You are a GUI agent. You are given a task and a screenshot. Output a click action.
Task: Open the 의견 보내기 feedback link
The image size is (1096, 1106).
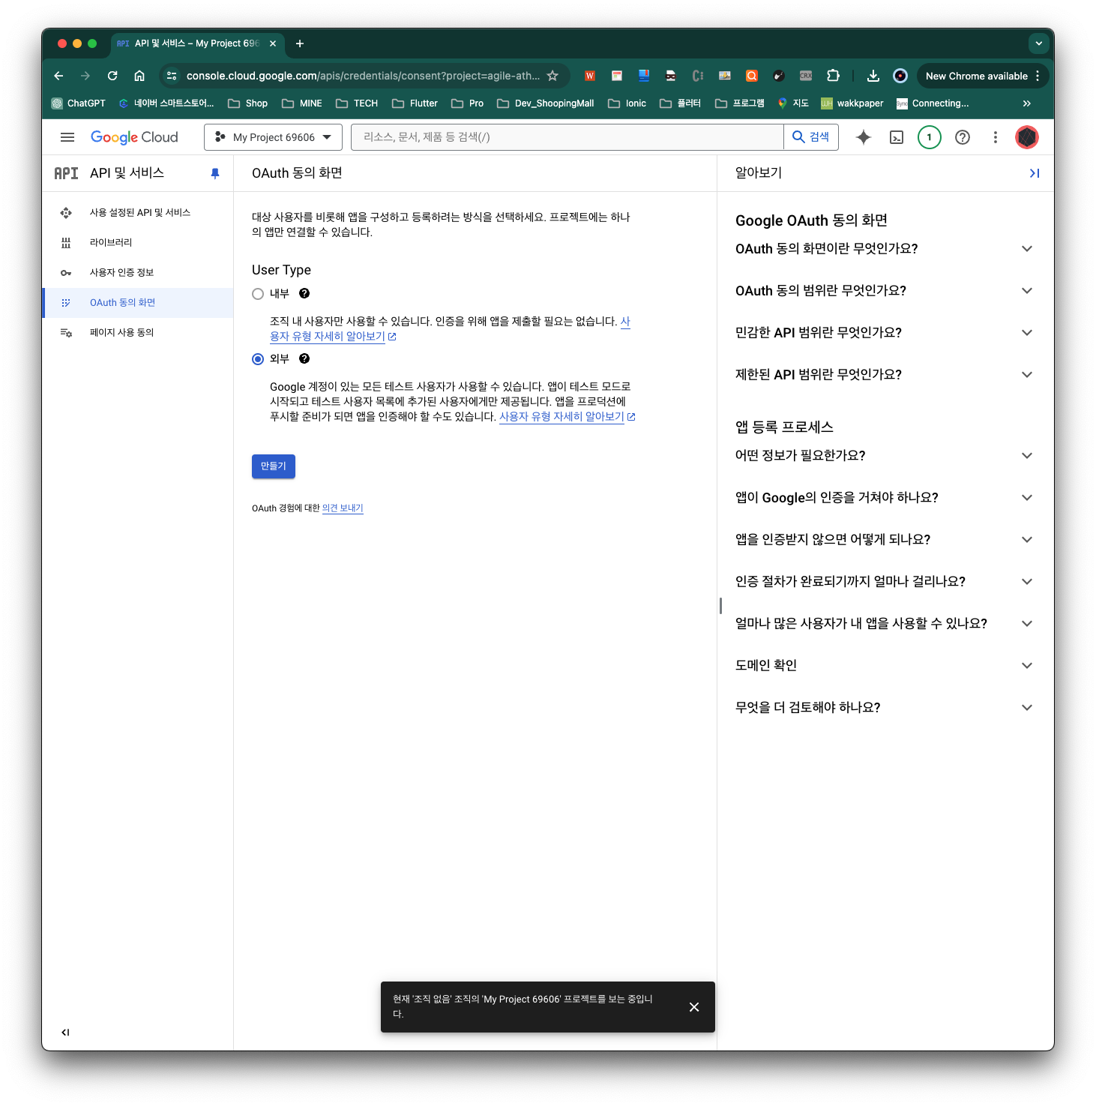[343, 508]
